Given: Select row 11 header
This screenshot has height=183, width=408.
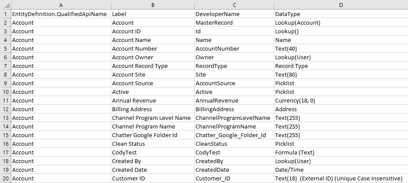Looking at the screenshot, I should point(6,100).
